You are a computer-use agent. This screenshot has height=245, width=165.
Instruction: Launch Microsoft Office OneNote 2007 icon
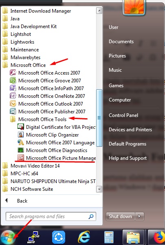pos(13,96)
